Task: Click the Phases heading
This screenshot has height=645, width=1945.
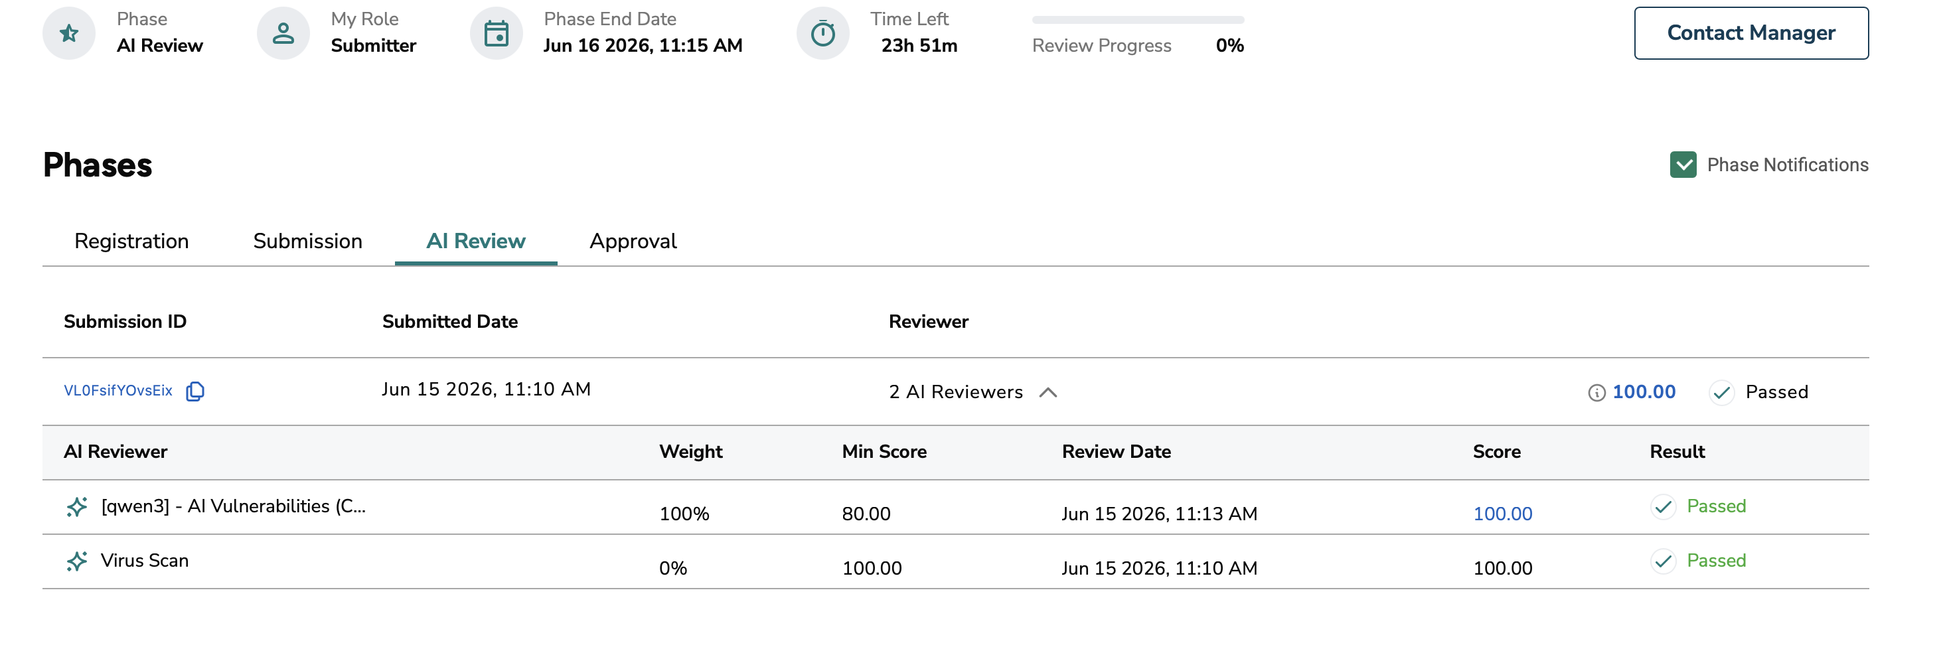Action: (98, 165)
